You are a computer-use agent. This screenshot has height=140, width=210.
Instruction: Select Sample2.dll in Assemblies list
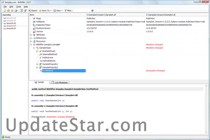coord(11,21)
